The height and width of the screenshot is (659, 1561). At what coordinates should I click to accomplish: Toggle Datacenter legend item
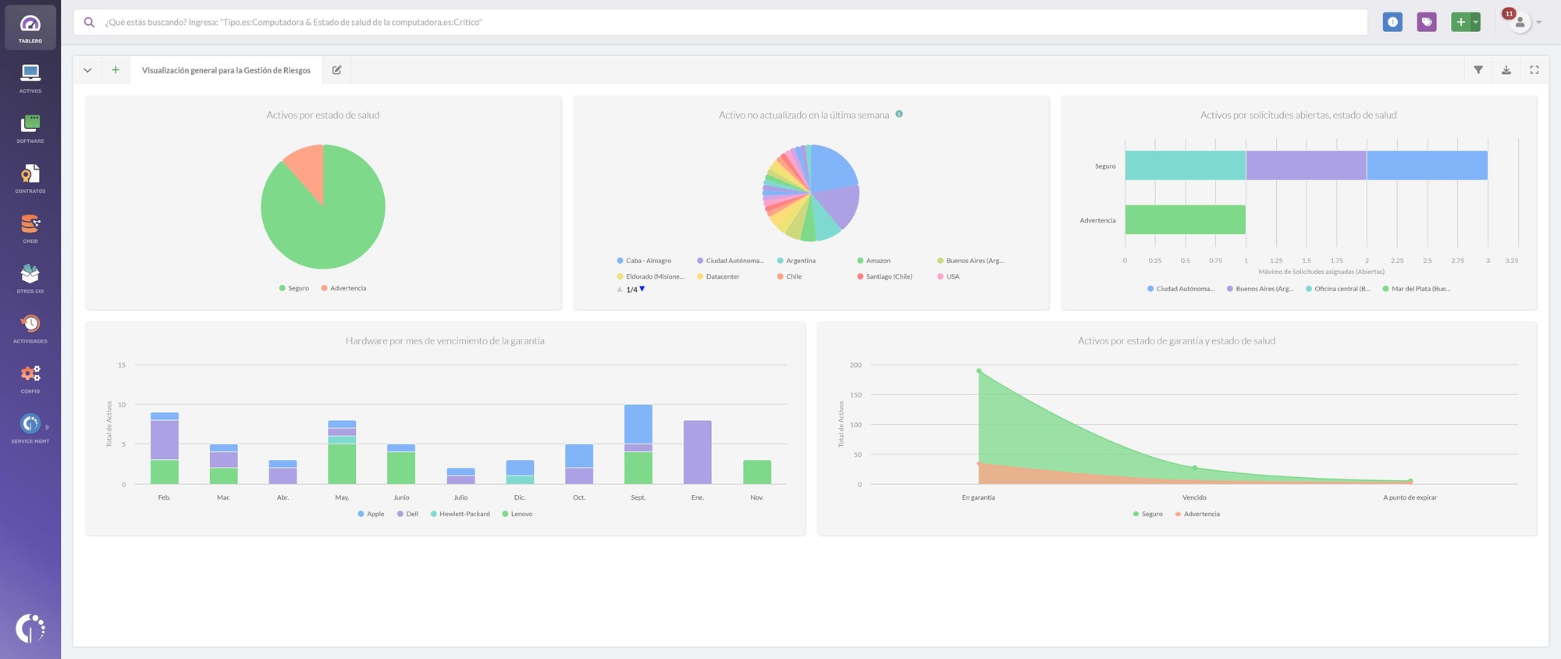coord(718,276)
